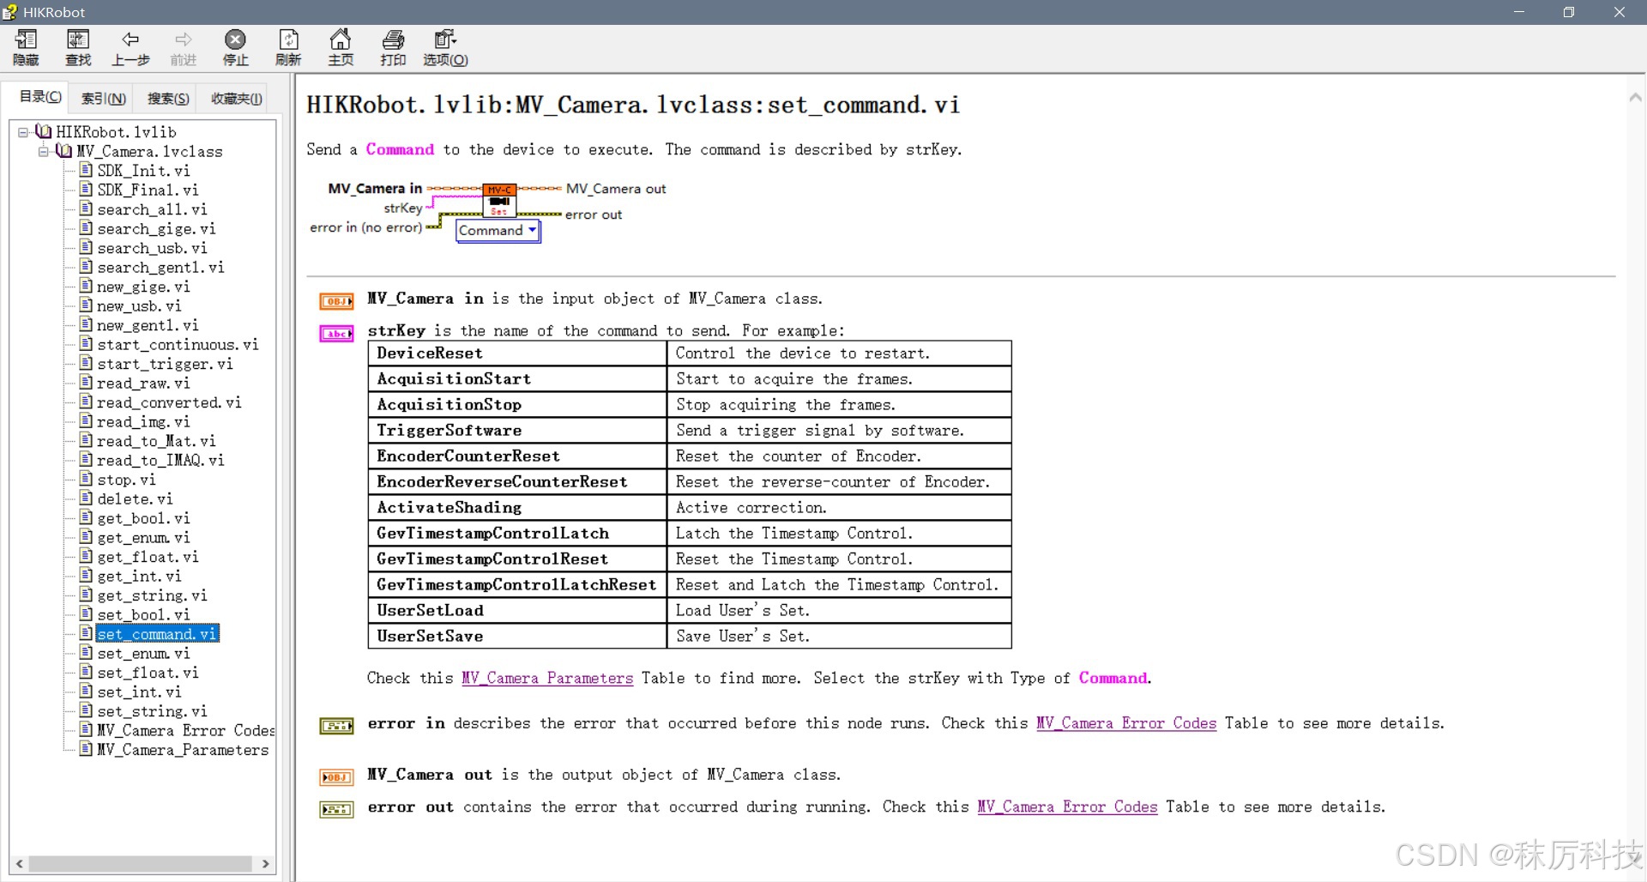Click the set_command VI icon in diagram

[x=499, y=200]
